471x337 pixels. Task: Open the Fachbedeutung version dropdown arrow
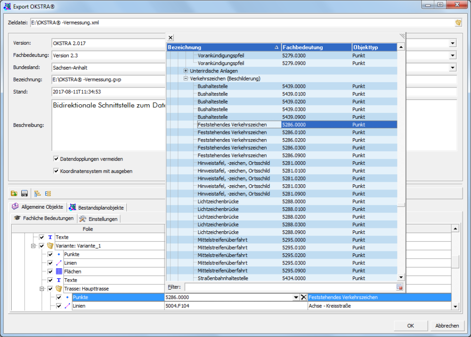coord(453,55)
